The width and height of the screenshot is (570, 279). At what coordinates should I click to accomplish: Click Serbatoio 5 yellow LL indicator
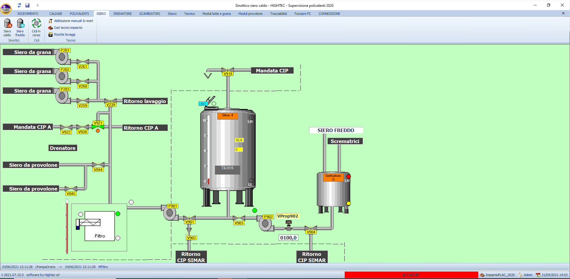(349, 203)
